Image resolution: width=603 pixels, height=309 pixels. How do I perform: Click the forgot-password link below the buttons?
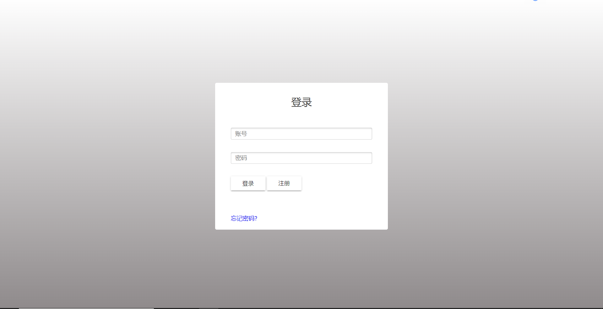click(x=244, y=218)
